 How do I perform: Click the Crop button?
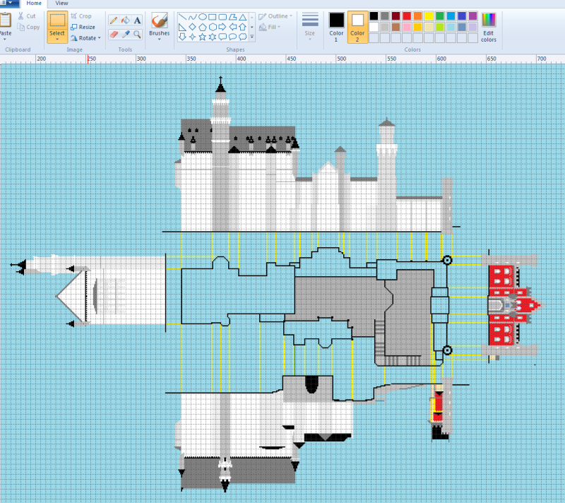click(x=81, y=16)
